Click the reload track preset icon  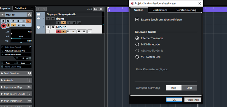click(30, 47)
